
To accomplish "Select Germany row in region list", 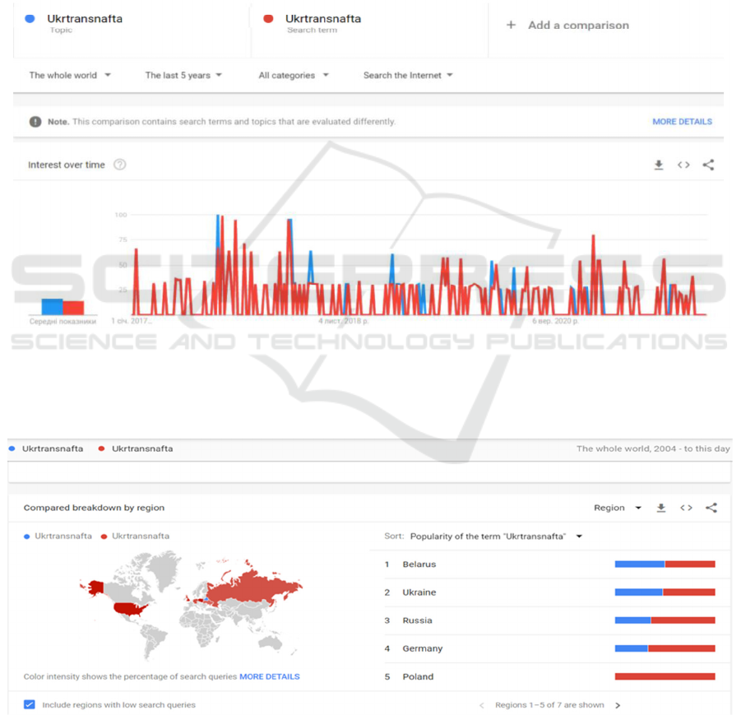I will pyautogui.click(x=550, y=648).
